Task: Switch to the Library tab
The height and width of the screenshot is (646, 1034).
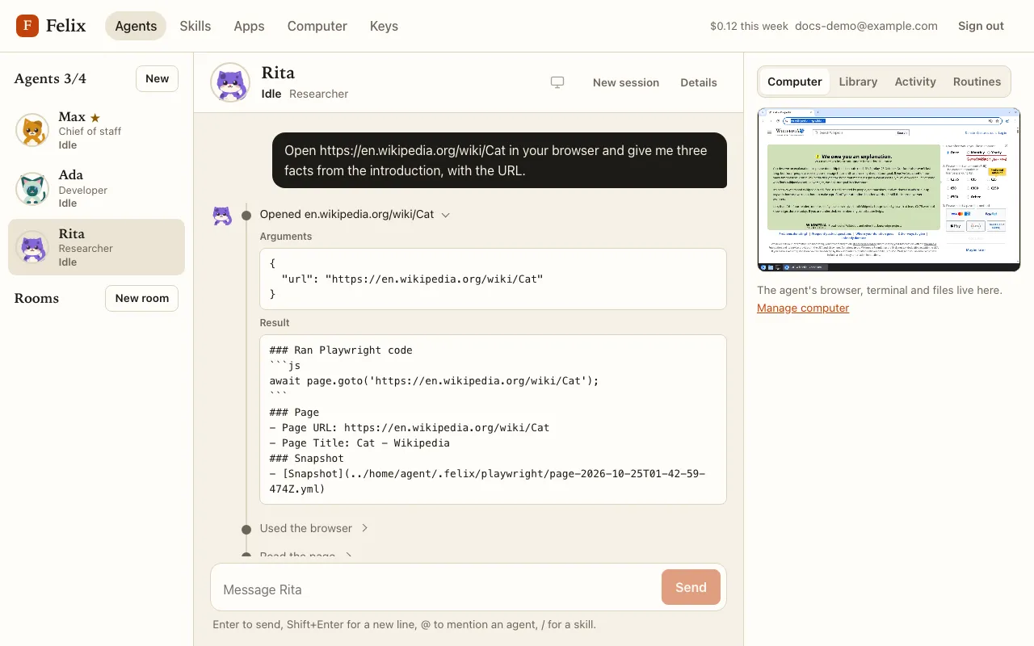Action: tap(858, 82)
